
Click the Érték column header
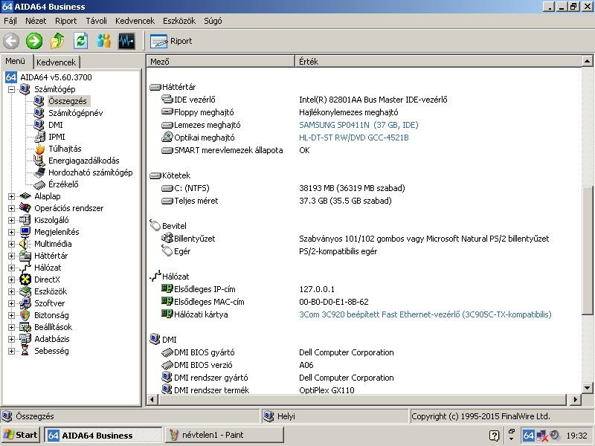click(x=438, y=62)
